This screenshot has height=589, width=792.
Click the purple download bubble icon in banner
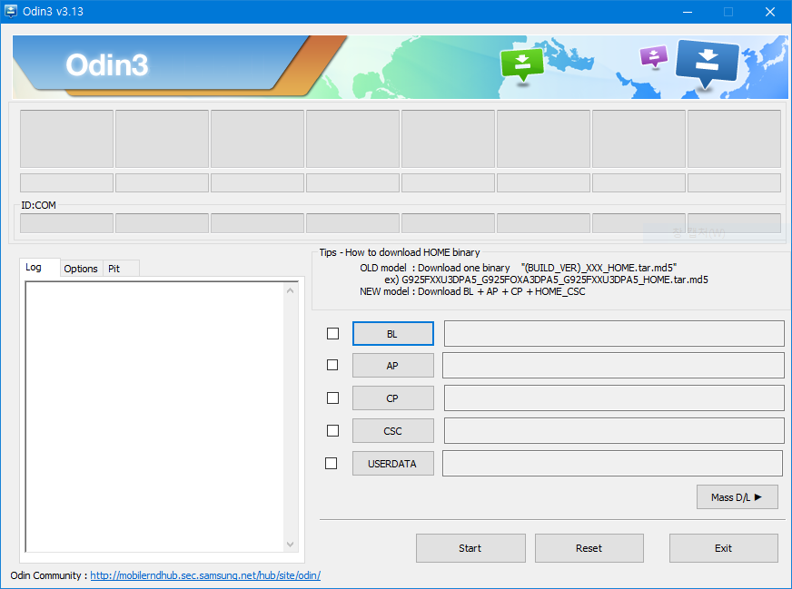(654, 56)
